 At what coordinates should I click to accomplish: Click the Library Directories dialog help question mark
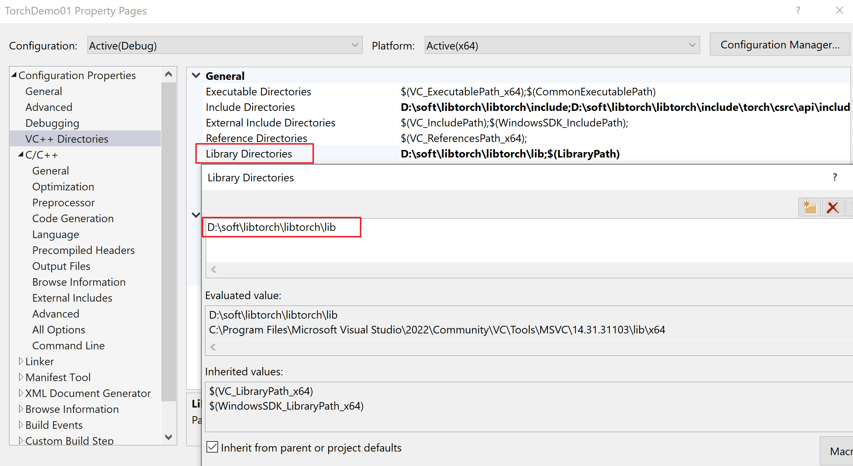pos(835,177)
